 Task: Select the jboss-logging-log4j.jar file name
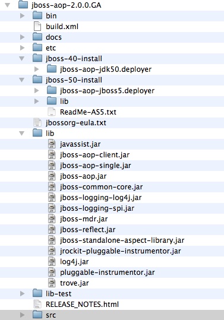[100, 198]
